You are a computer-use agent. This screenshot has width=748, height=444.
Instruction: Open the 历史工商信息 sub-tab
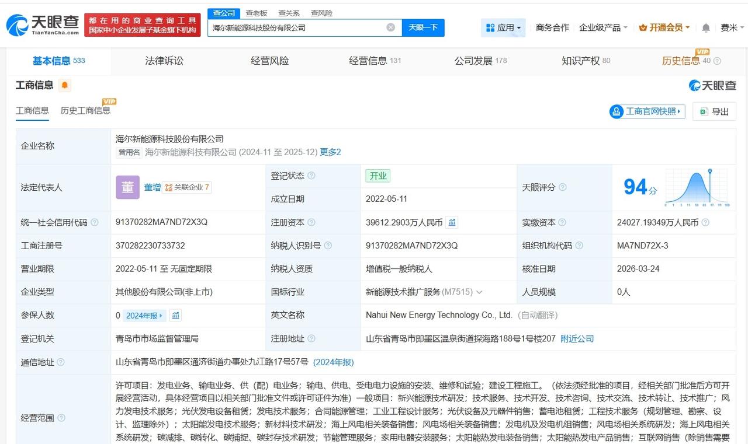click(85, 110)
